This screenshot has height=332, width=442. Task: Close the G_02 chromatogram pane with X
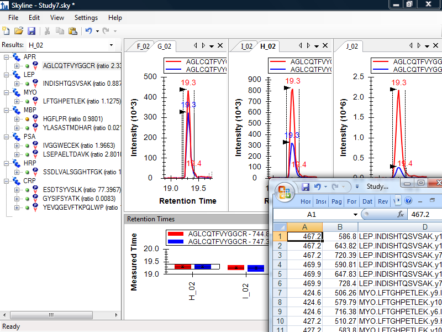[220, 46]
